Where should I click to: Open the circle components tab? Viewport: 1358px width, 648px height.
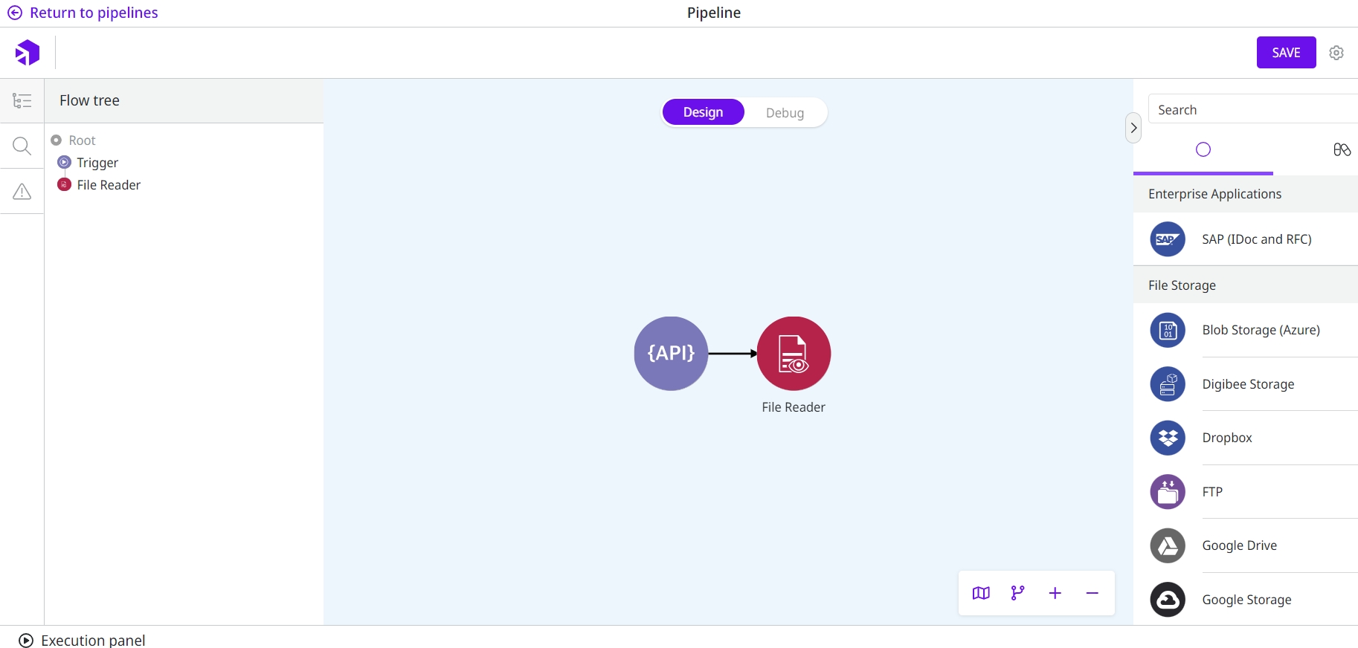point(1203,150)
